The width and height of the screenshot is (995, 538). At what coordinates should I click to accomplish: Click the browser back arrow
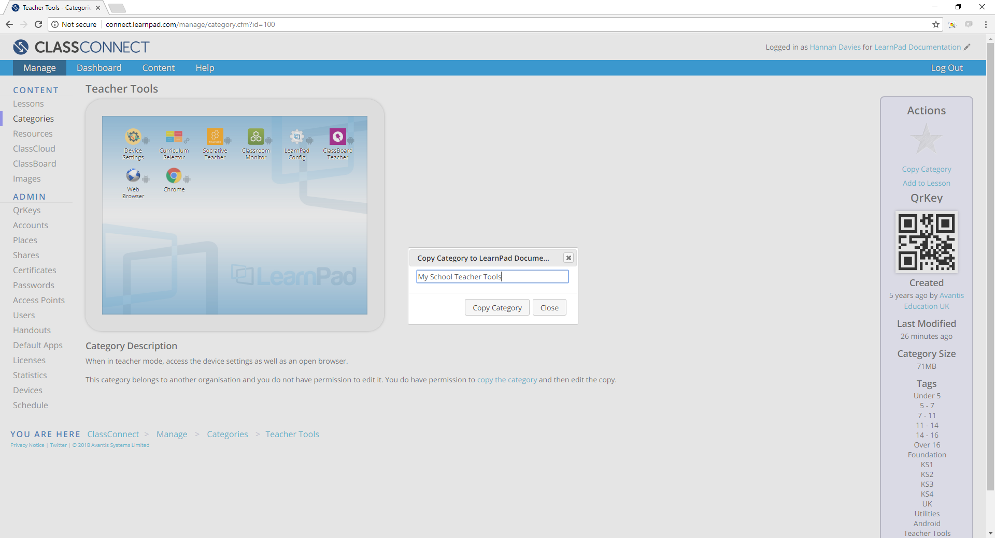pyautogui.click(x=9, y=24)
